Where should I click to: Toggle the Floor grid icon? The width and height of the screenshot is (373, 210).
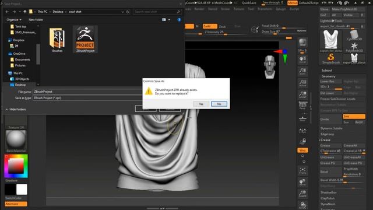pyautogui.click(x=302, y=118)
